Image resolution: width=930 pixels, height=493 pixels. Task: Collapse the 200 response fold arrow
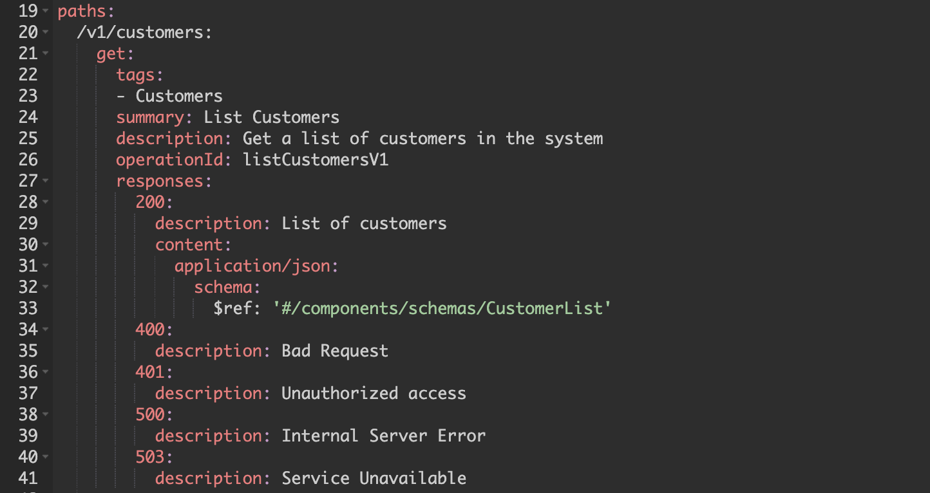(45, 203)
